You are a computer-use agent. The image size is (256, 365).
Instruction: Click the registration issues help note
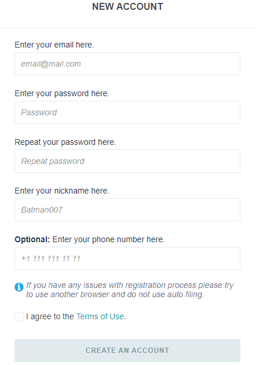130,290
